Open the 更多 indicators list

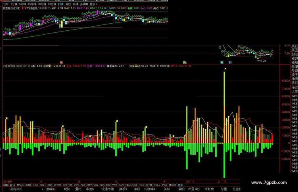coord(181,185)
